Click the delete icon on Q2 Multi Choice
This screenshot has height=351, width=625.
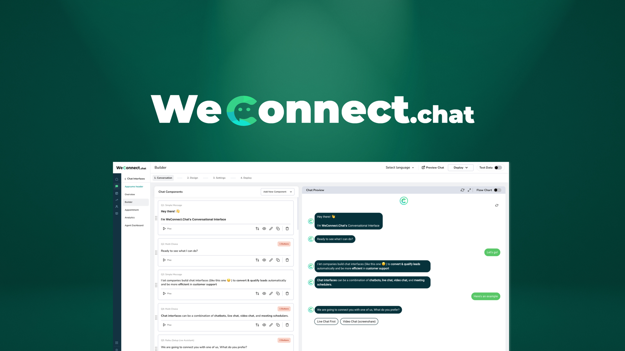click(287, 260)
